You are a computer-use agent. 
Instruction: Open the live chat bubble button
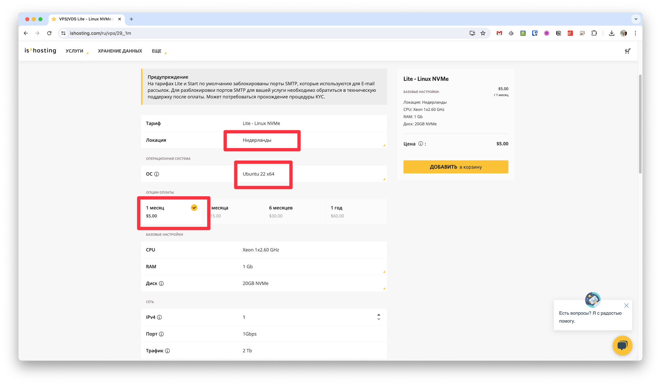click(x=622, y=346)
